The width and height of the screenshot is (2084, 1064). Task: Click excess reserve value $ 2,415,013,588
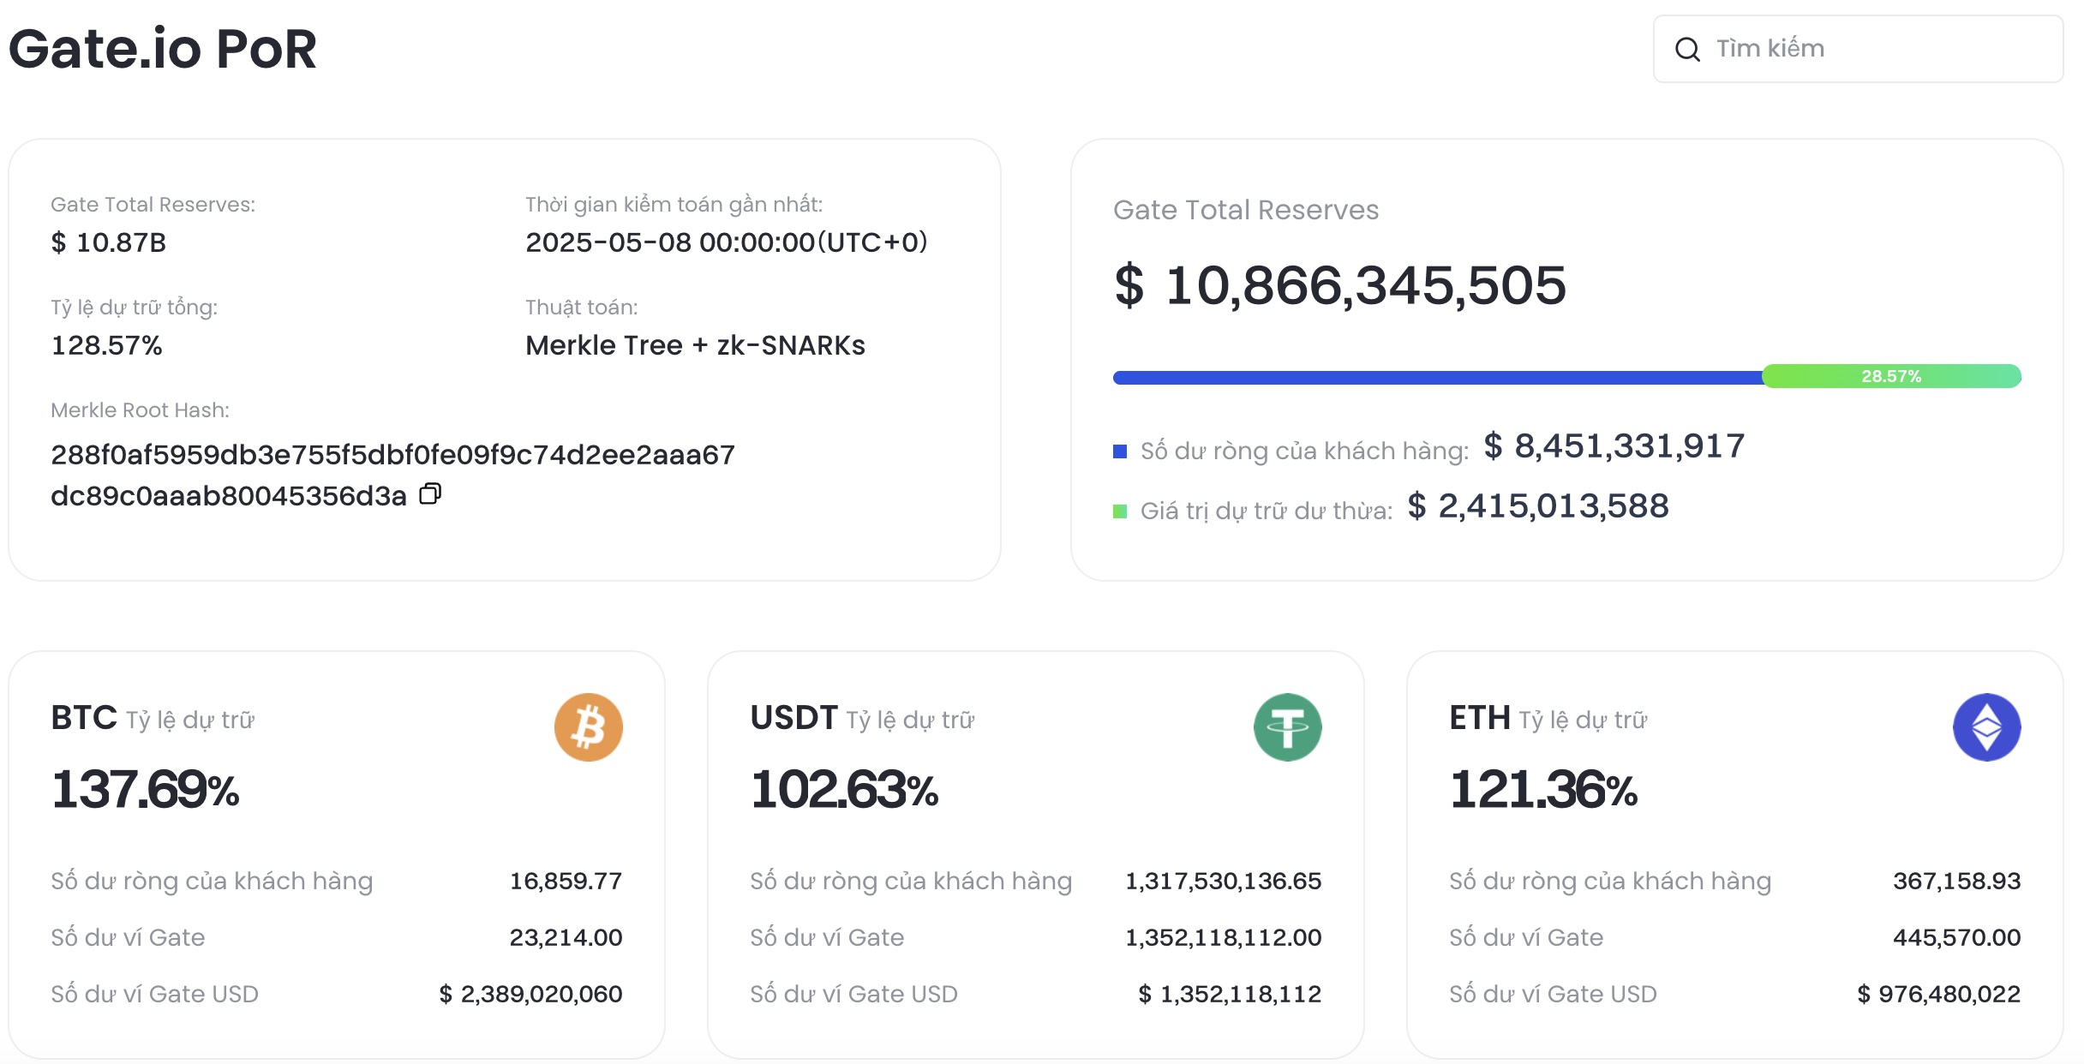1538,506
